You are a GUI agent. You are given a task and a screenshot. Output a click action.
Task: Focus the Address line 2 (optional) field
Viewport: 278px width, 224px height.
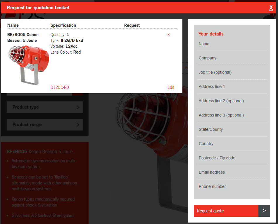coord(232,101)
